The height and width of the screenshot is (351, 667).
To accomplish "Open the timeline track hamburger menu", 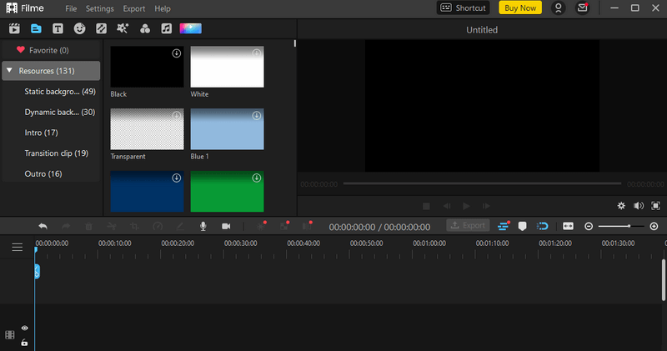I will 18,247.
